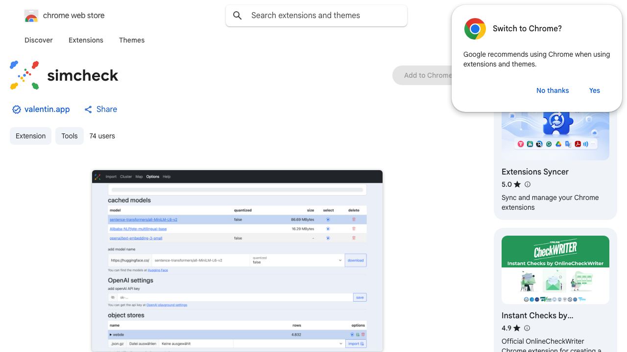Viewport: 627px width, 352px height.
Task: Select the Extension category chip
Action: point(30,136)
